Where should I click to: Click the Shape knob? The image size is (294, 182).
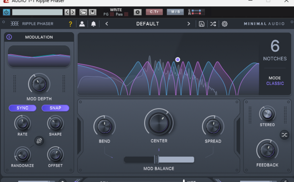click(55, 123)
